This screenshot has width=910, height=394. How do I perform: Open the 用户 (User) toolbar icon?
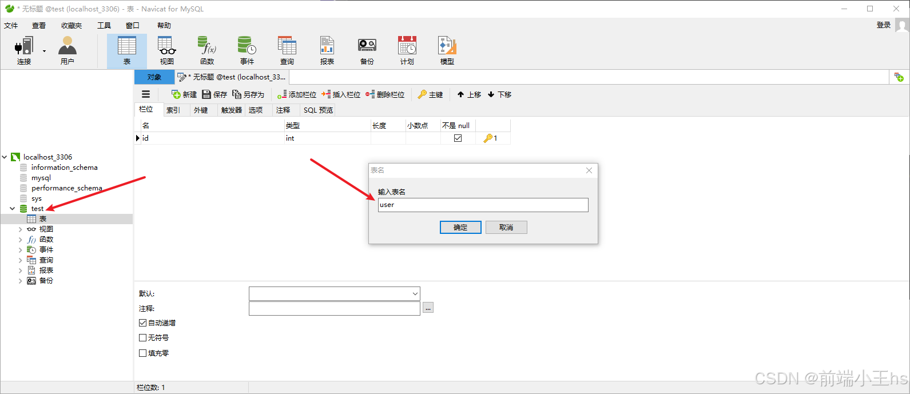tap(67, 50)
